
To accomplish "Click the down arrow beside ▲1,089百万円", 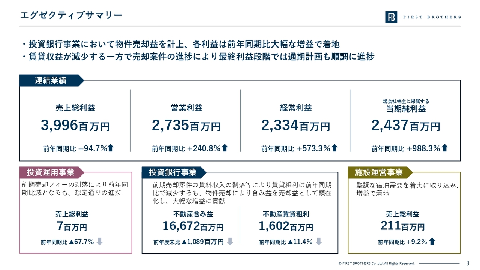I will [x=230, y=241].
